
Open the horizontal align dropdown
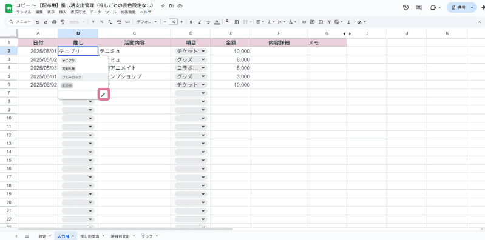(260, 22)
